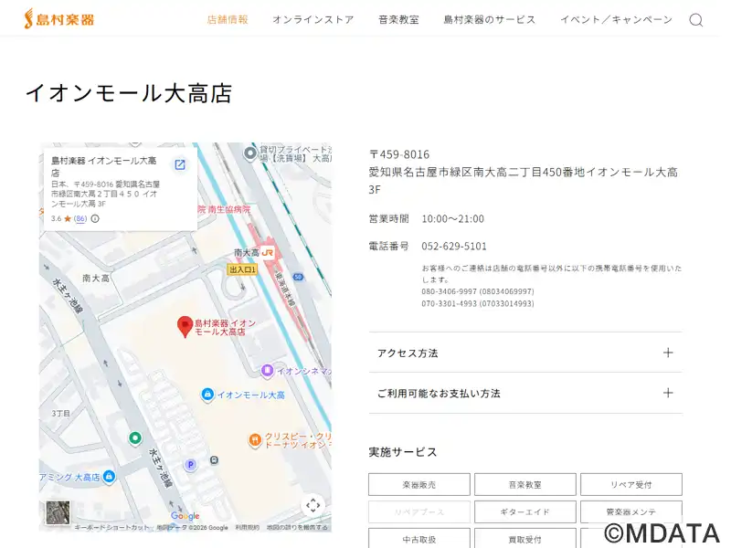Image resolution: width=731 pixels, height=548 pixels.
Task: Toggle the map fullscreen camera control
Action: [313, 505]
